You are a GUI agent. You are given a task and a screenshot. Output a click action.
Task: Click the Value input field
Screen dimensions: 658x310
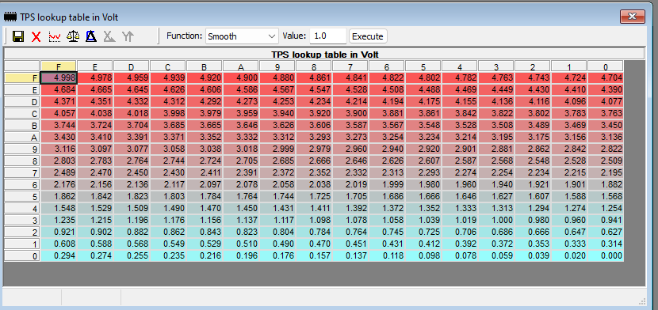point(328,36)
